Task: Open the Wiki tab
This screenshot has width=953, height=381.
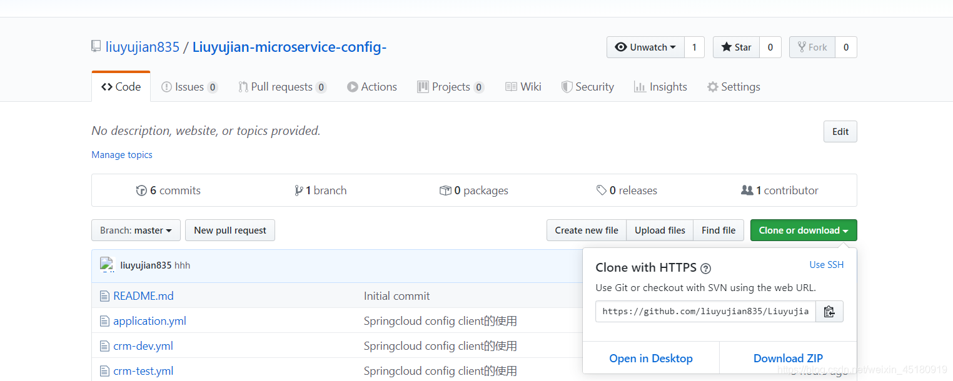Action: click(523, 87)
